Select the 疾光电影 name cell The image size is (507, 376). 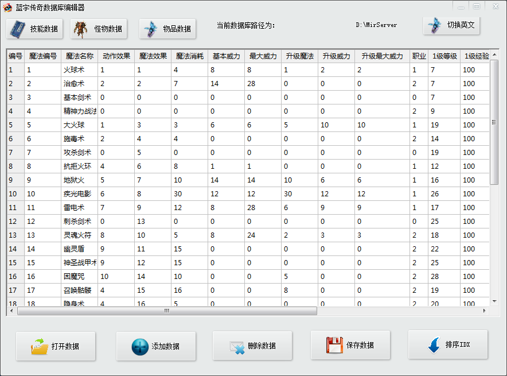point(79,193)
